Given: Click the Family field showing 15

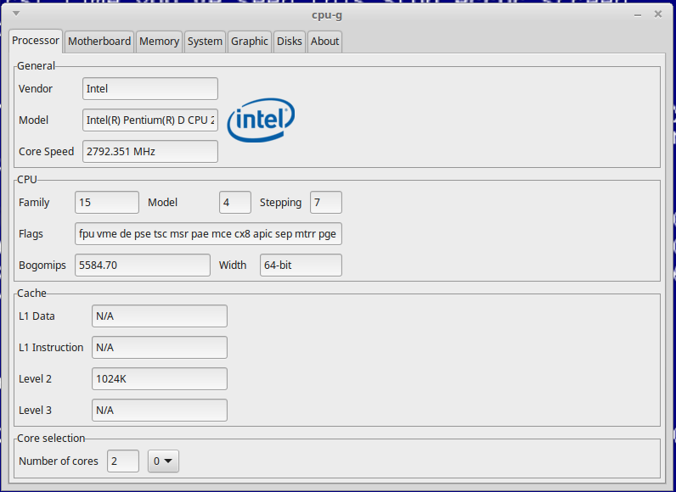Looking at the screenshot, I should 107,202.
